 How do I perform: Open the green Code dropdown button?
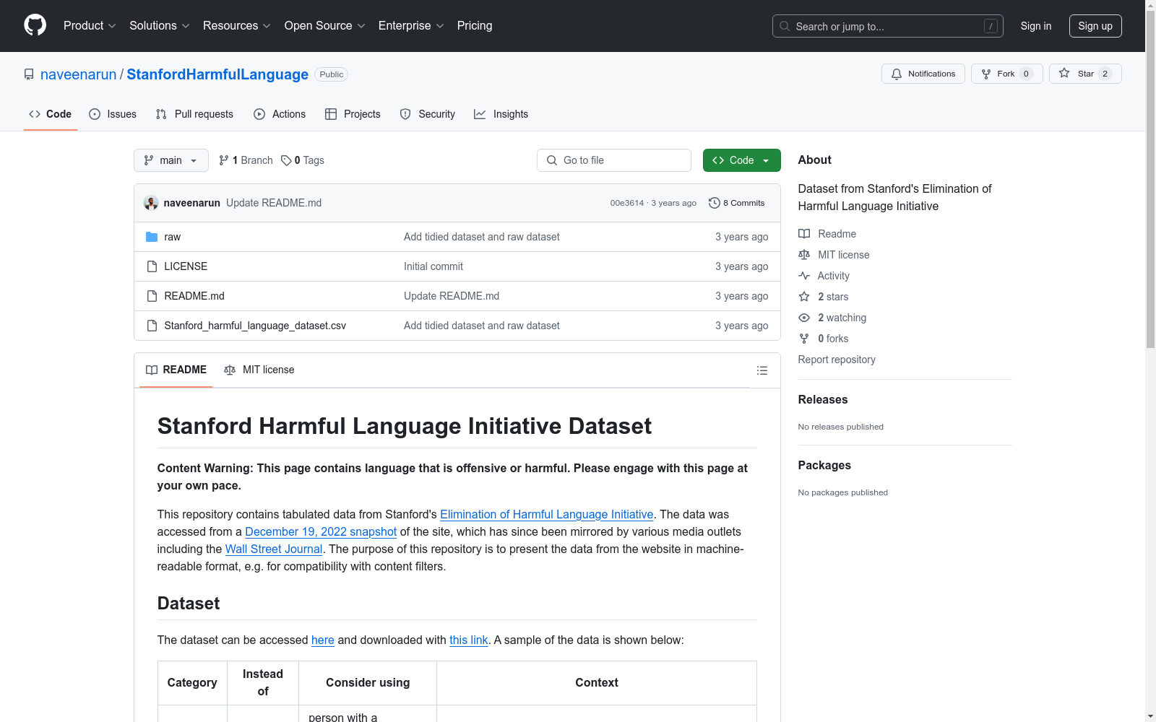tap(742, 160)
